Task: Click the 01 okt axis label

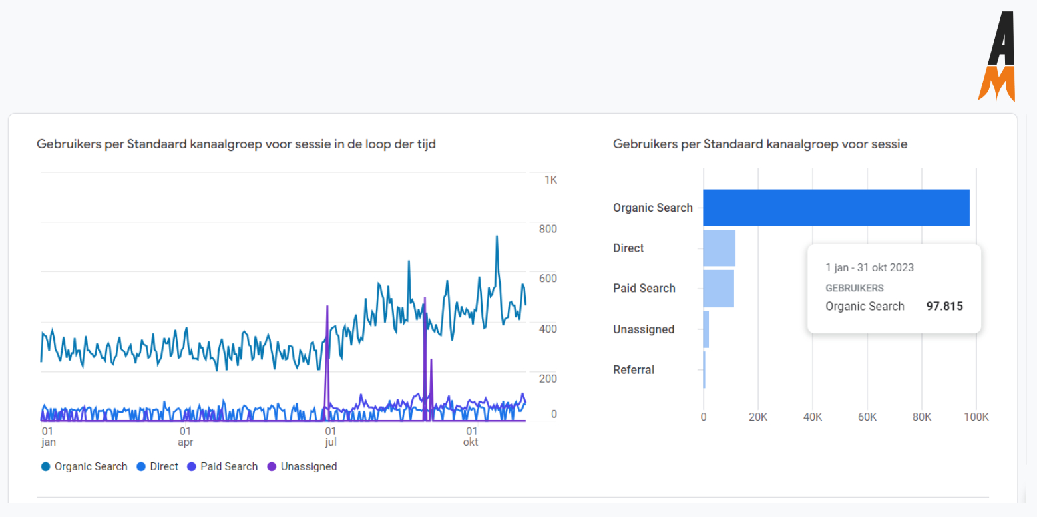Action: [471, 436]
